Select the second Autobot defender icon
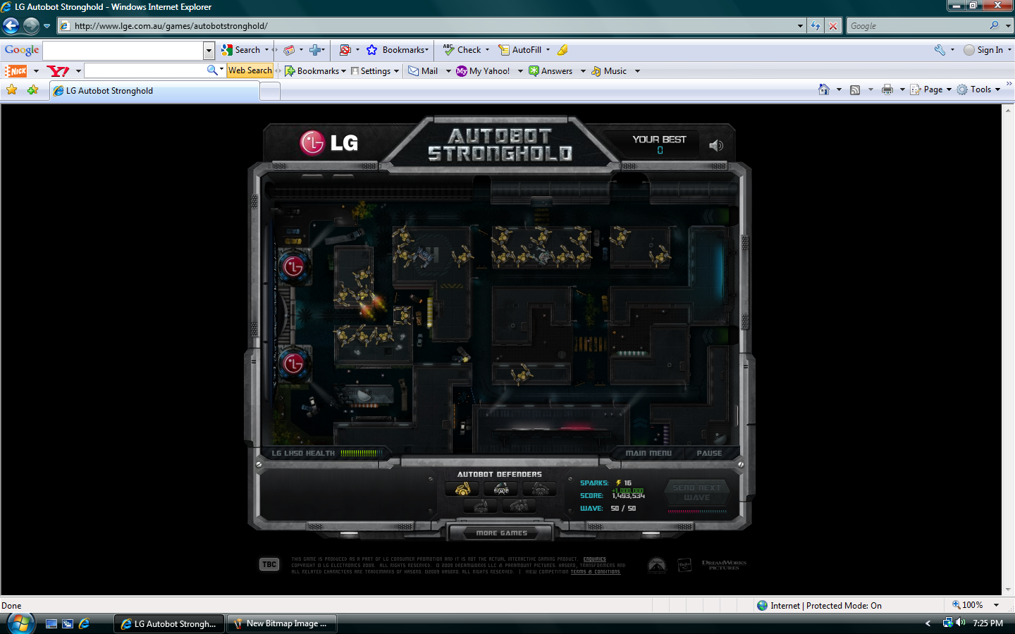Image resolution: width=1015 pixels, height=634 pixels. 501,489
